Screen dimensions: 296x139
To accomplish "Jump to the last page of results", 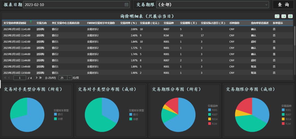I will 41,78.
